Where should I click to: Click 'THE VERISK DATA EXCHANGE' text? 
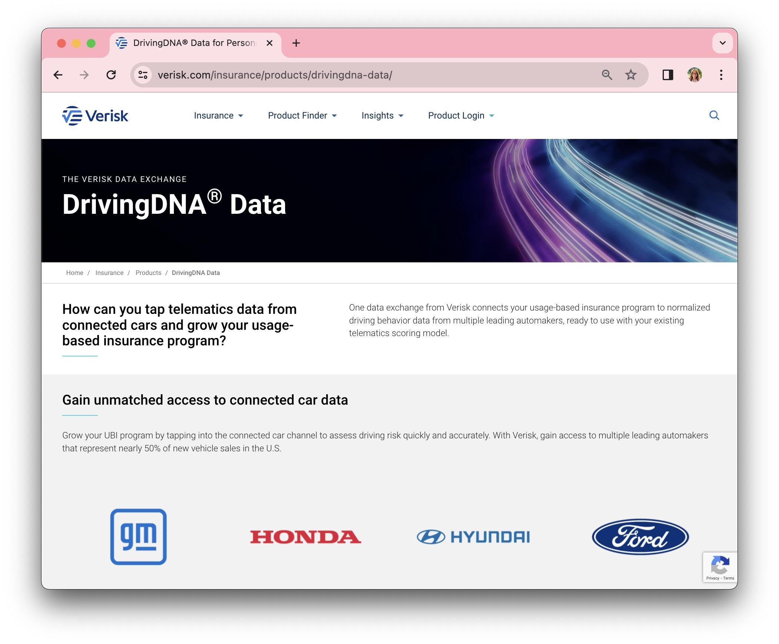[124, 179]
